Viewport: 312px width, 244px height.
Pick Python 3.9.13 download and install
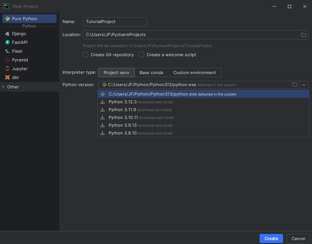(x=203, y=125)
